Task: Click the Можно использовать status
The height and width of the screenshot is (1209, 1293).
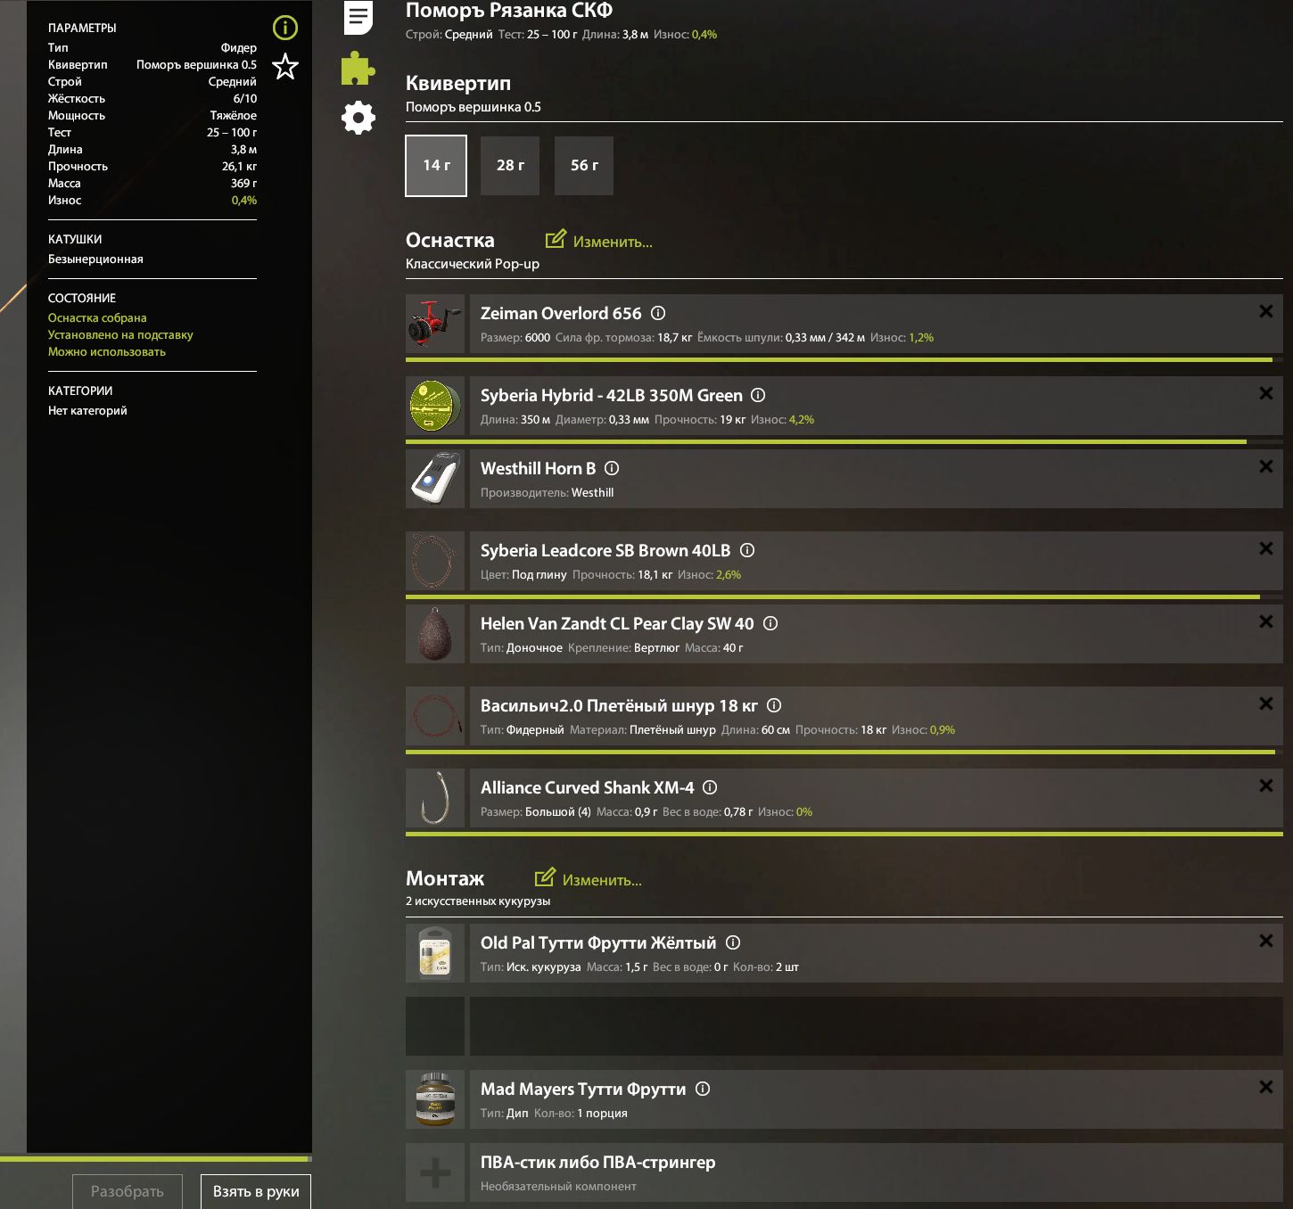Action: tap(107, 351)
